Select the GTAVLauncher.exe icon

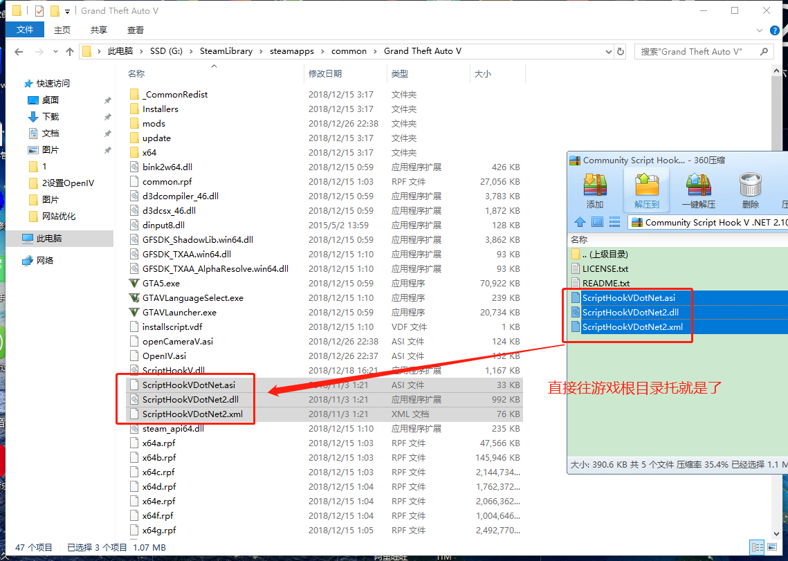point(134,313)
